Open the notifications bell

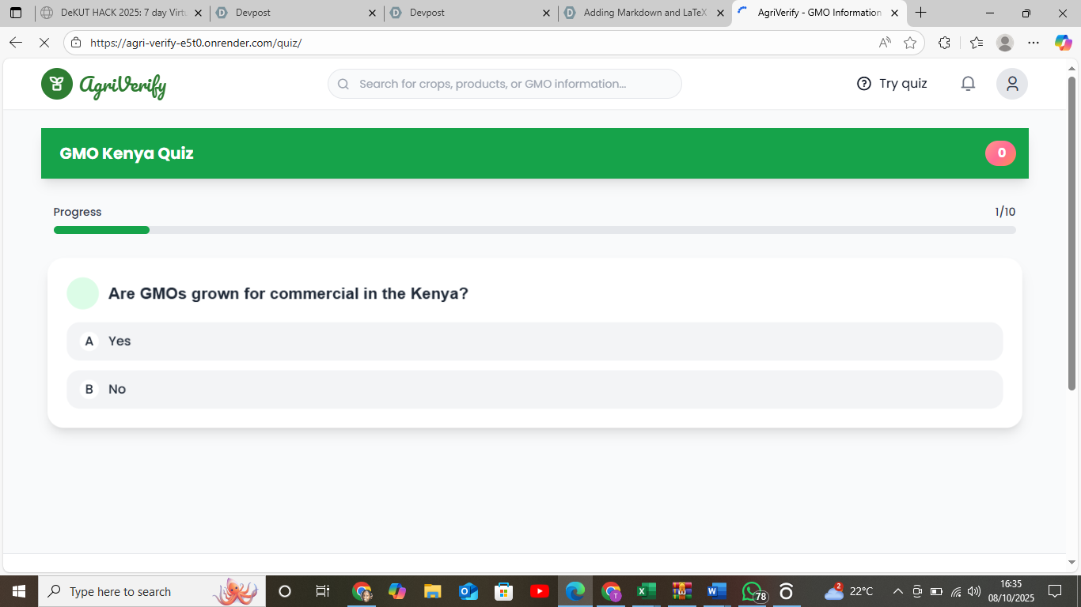tap(968, 84)
